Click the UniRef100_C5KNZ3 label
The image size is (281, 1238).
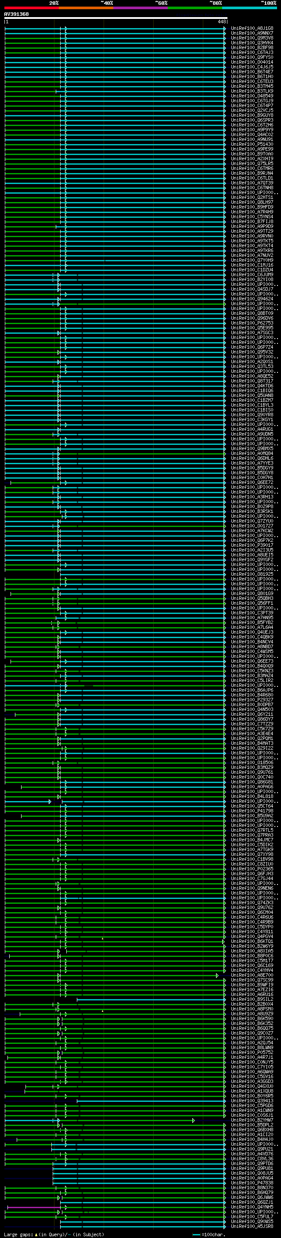[252, 671]
